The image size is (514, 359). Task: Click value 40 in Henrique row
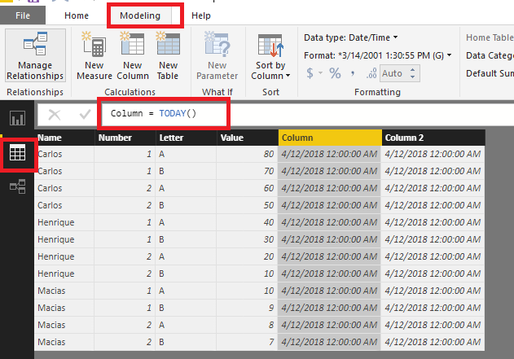[x=247, y=222]
